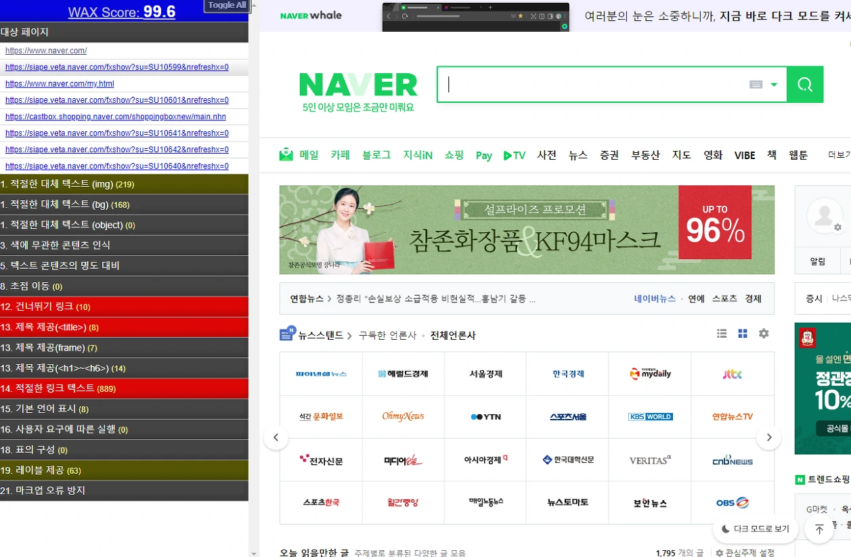Enable 다크 모드로 보기 dark mode
851x557 pixels.
[x=756, y=529]
